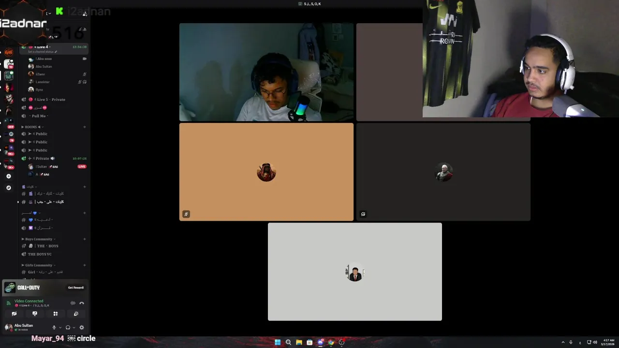Select user Abu soso in Live 4

coord(57,59)
